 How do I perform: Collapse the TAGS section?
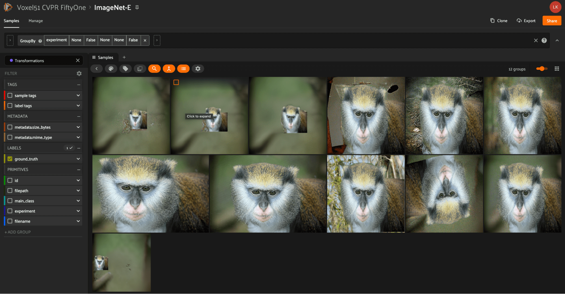pyautogui.click(x=79, y=84)
